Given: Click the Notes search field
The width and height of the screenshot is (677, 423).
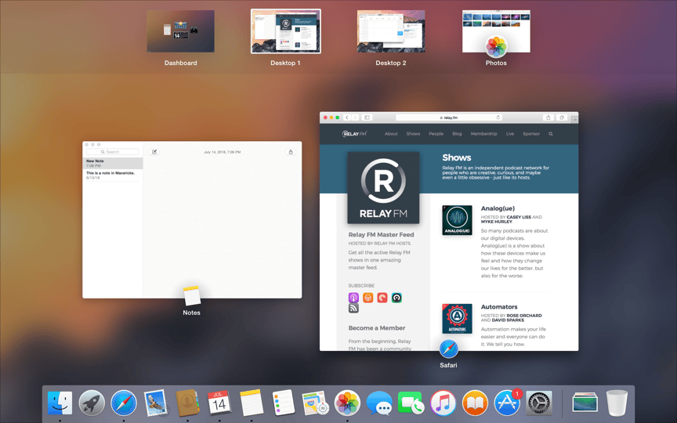Looking at the screenshot, I should coord(113,152).
